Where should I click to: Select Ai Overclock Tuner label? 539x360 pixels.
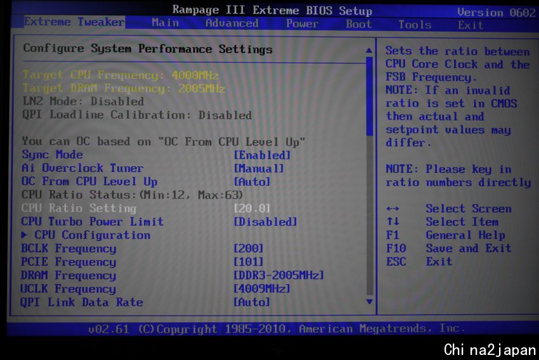[x=82, y=168]
